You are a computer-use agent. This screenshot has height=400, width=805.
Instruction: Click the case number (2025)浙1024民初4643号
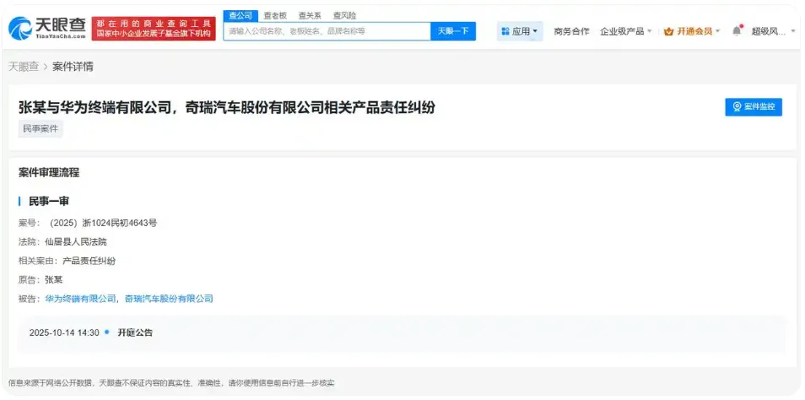[x=103, y=223]
